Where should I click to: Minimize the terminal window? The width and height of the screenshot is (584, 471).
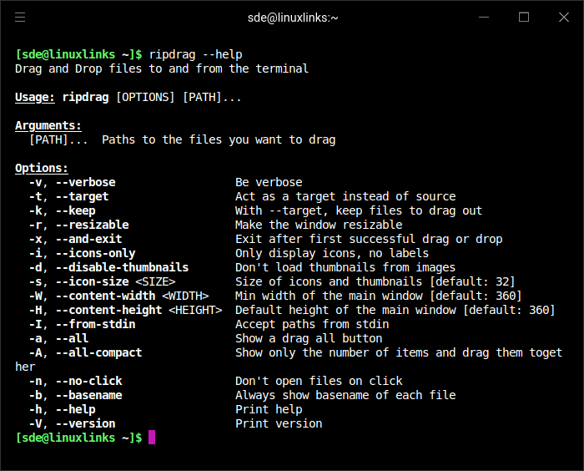[x=484, y=17]
